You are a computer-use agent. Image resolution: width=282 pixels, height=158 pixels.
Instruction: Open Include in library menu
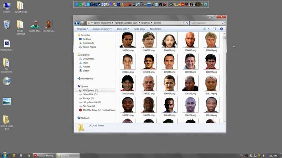pos(102,29)
